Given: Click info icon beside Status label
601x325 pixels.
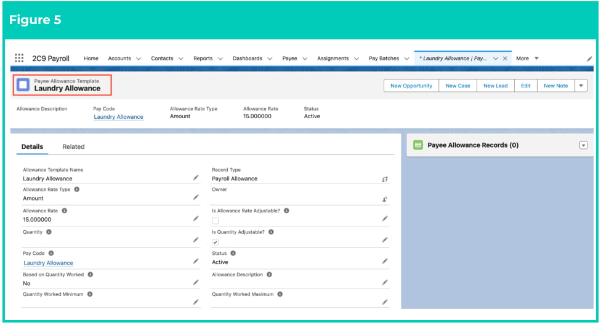Looking at the screenshot, I should [x=233, y=254].
